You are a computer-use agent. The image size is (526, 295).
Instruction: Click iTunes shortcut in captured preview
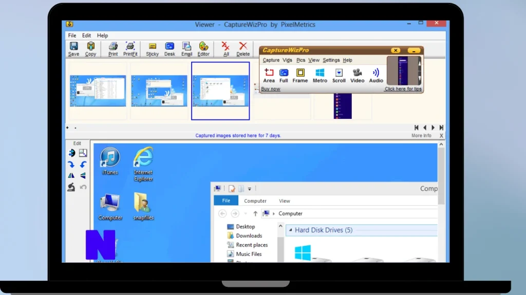click(110, 161)
